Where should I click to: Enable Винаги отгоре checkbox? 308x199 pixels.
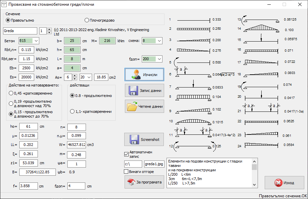click(127, 172)
